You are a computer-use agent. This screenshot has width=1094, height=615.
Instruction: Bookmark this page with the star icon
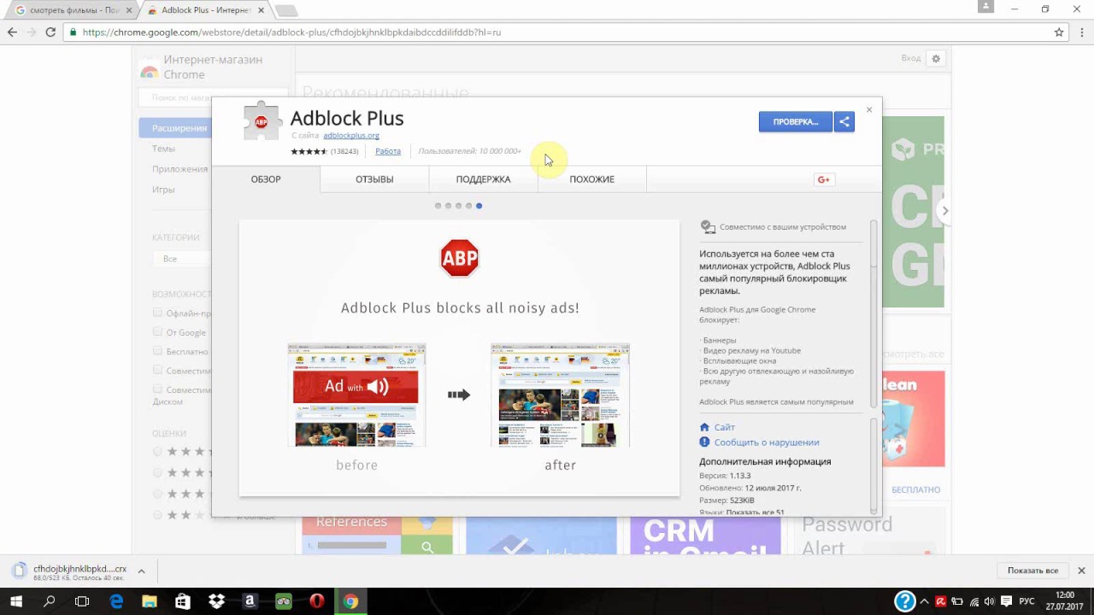pos(1059,32)
